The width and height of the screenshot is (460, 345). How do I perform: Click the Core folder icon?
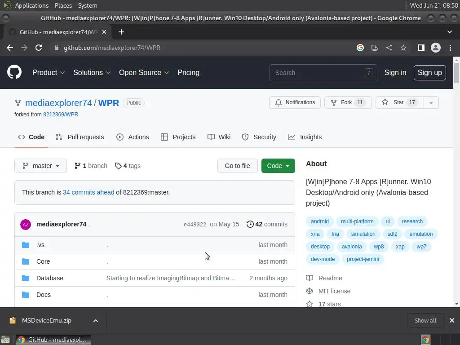(x=26, y=261)
